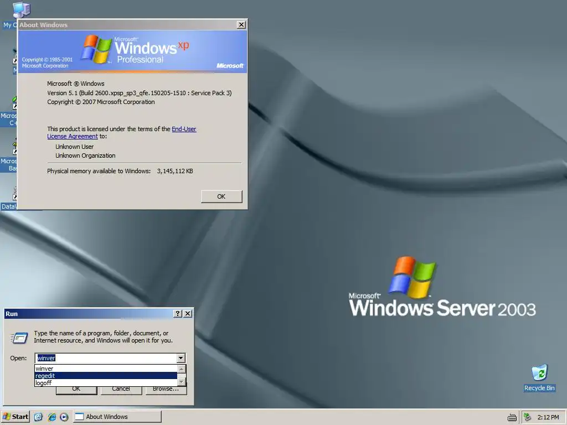This screenshot has width=567, height=425.
Task: Click the Run dialog title bar
Action: [89, 314]
